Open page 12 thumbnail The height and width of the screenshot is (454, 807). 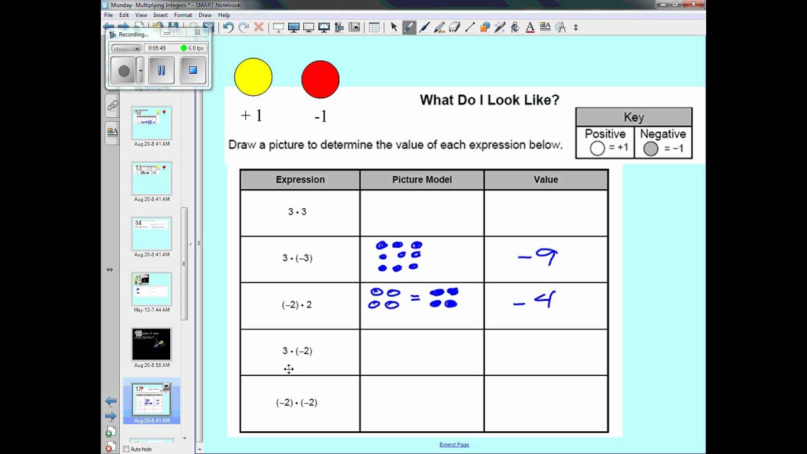click(x=151, y=123)
